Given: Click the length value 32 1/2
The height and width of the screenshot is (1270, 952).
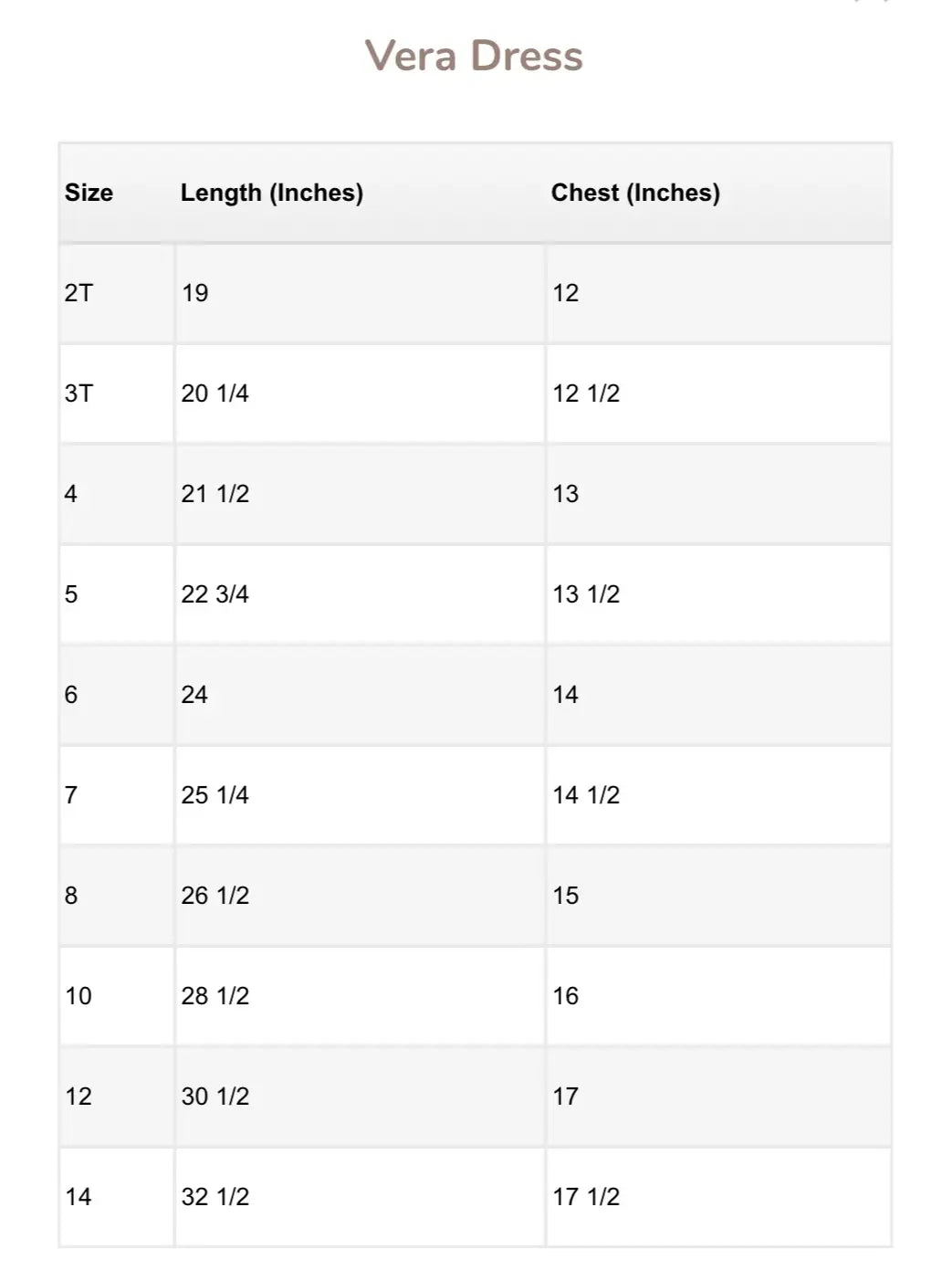Looking at the screenshot, I should (x=214, y=1197).
